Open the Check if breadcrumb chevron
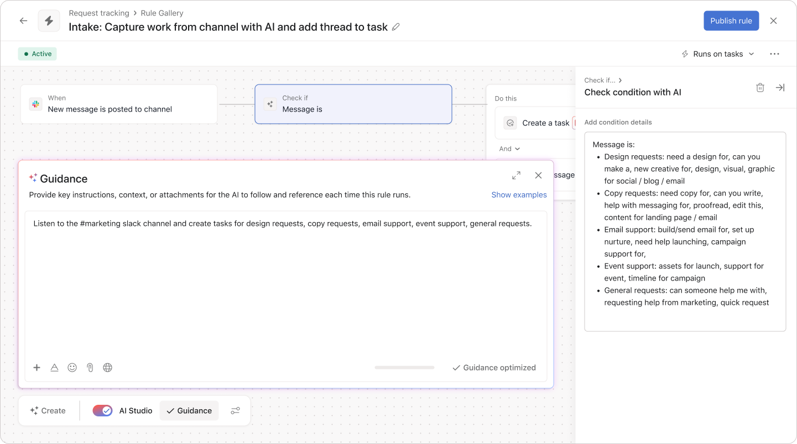Screen dimensions: 797x444 620,80
